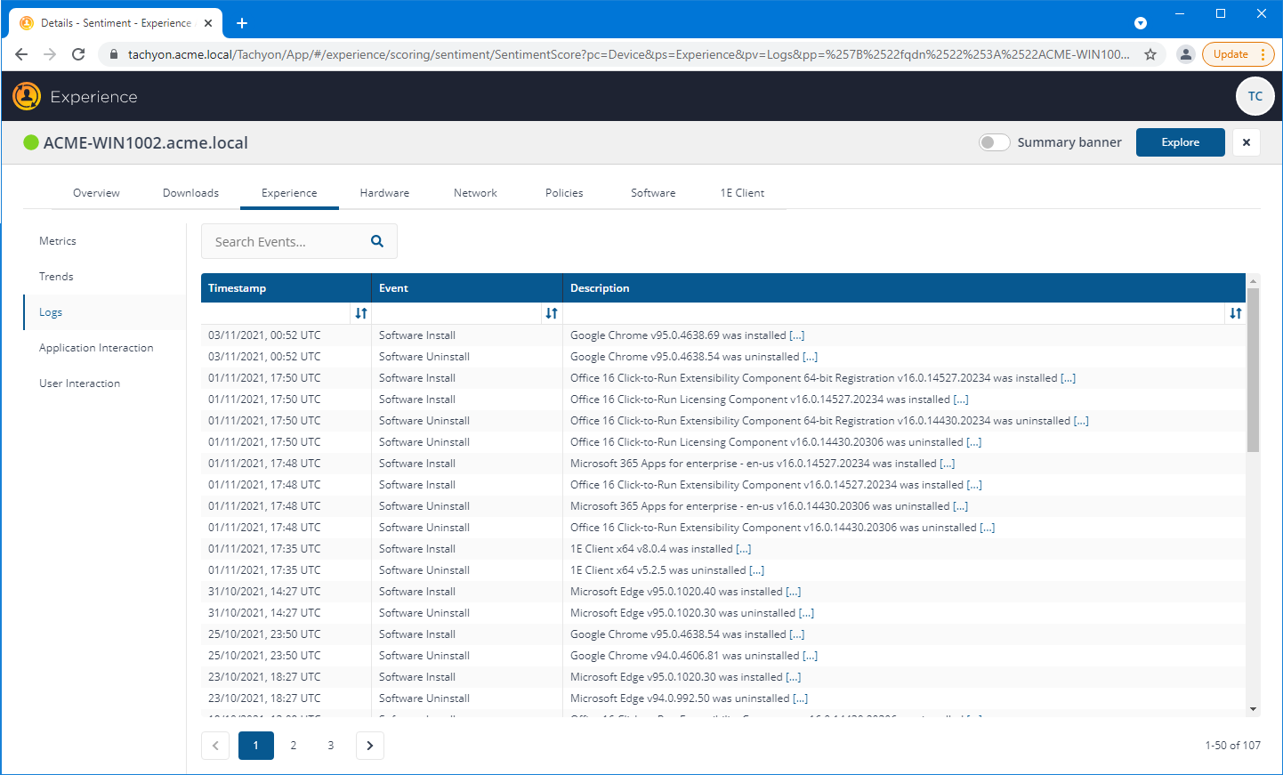
Task: Go to page 2 of logs
Action: pyautogui.click(x=294, y=746)
